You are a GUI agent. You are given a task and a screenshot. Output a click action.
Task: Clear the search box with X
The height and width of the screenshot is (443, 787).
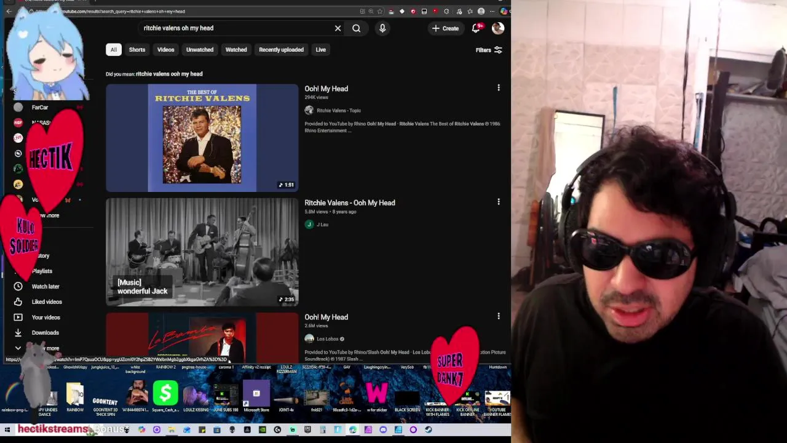[x=338, y=28]
